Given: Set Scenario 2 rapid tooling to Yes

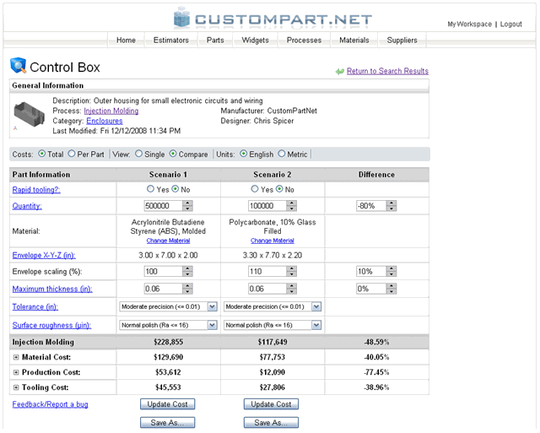Looking at the screenshot, I should 255,189.
